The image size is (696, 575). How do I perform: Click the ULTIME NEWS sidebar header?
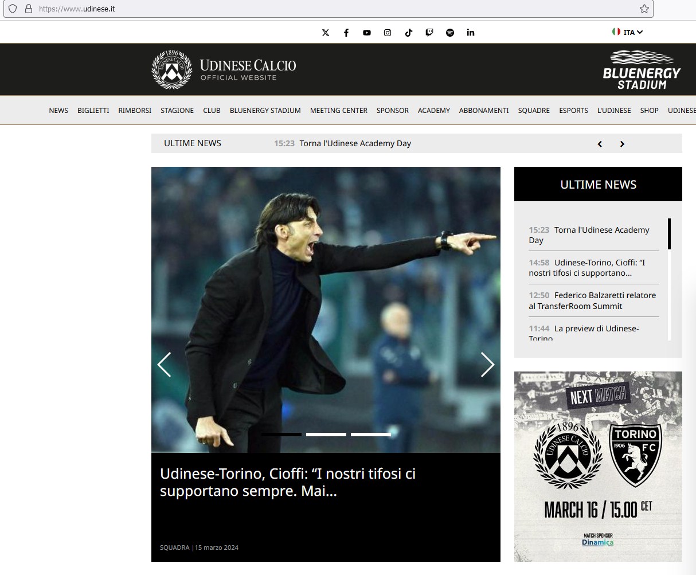point(598,184)
